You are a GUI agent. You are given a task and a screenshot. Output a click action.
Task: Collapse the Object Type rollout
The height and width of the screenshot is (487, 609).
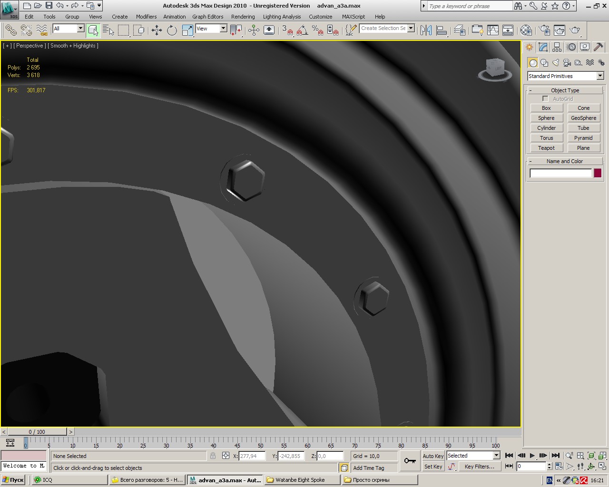point(565,90)
